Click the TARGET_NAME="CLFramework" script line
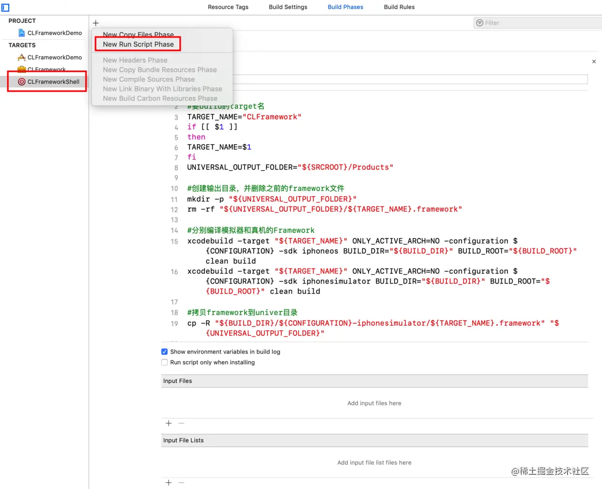This screenshot has height=489, width=602. pyautogui.click(x=244, y=117)
